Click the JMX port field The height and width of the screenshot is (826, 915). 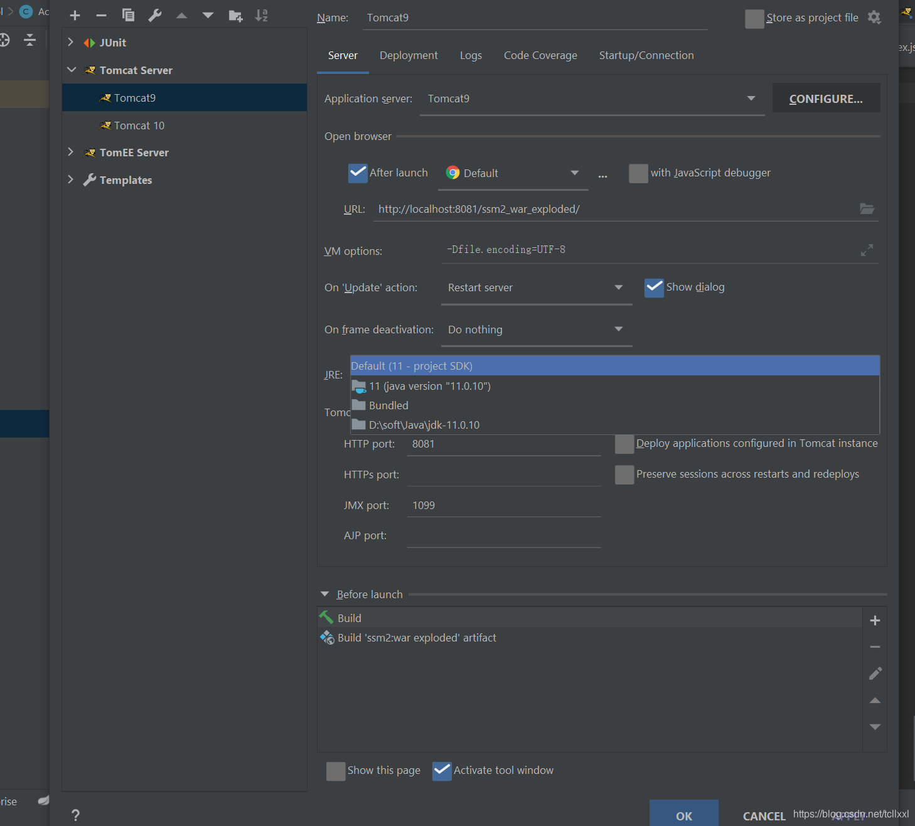click(504, 505)
